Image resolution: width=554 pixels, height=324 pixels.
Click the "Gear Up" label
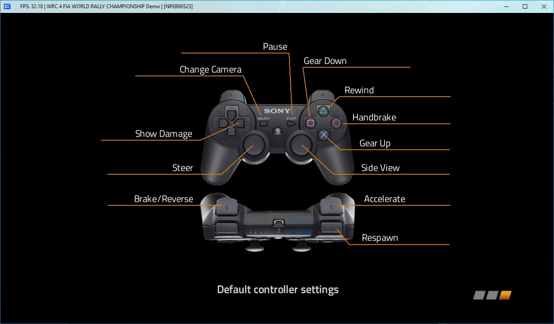(x=375, y=144)
